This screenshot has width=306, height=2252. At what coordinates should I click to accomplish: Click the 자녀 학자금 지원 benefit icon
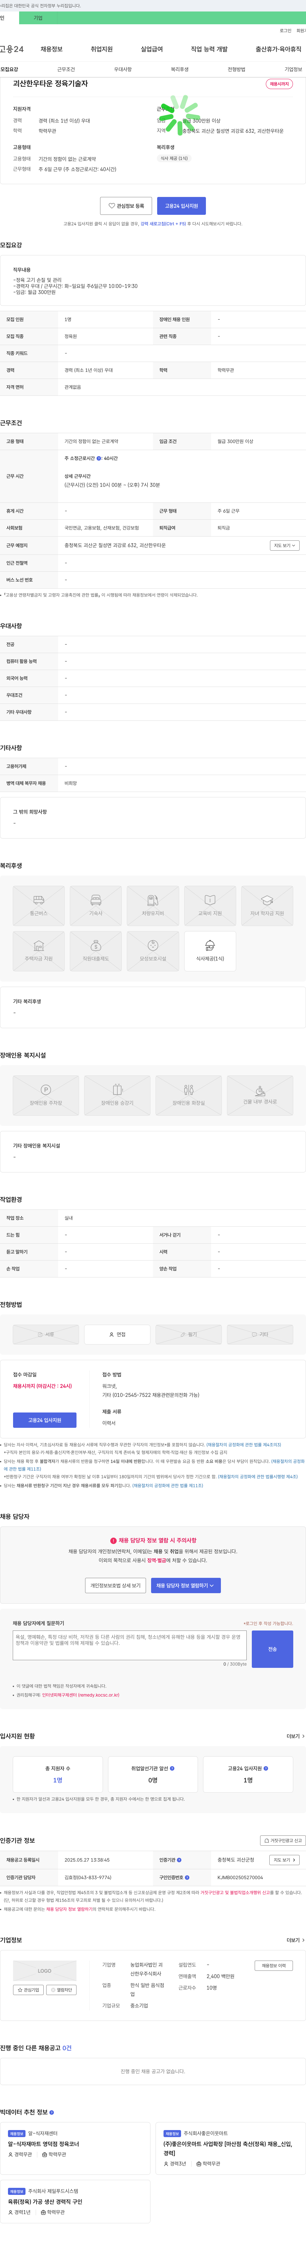coord(267,905)
